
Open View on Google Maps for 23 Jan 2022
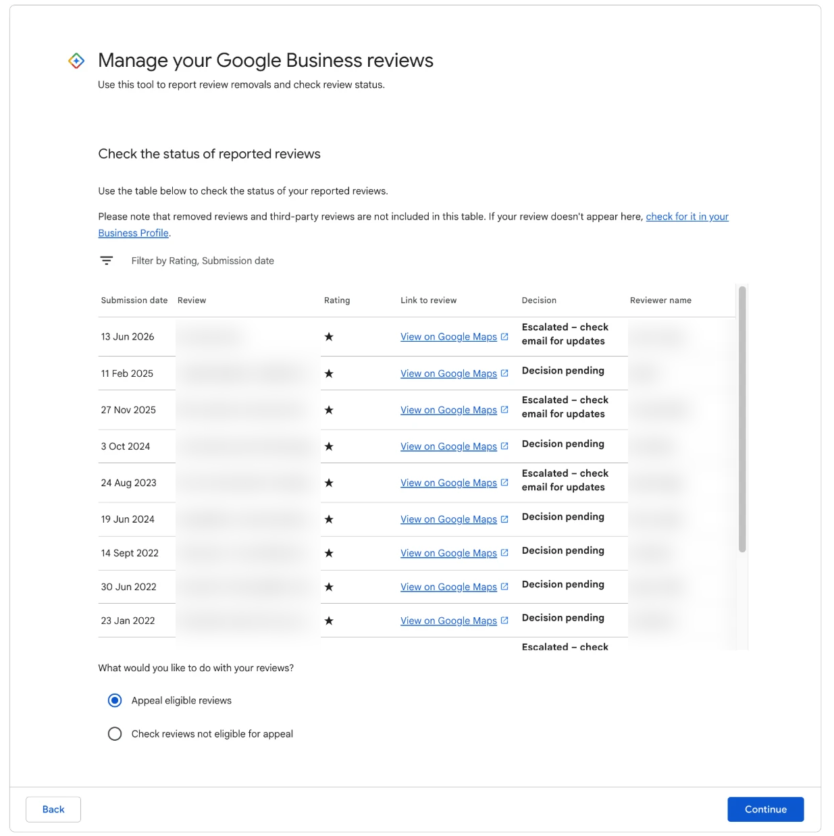[448, 621]
